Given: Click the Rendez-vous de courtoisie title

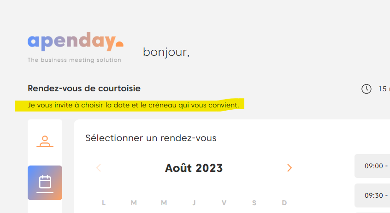Looking at the screenshot, I should click(x=84, y=89).
